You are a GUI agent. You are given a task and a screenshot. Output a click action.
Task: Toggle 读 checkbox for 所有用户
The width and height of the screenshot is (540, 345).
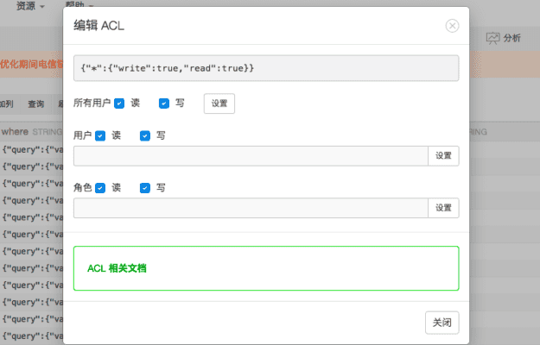[x=120, y=103]
